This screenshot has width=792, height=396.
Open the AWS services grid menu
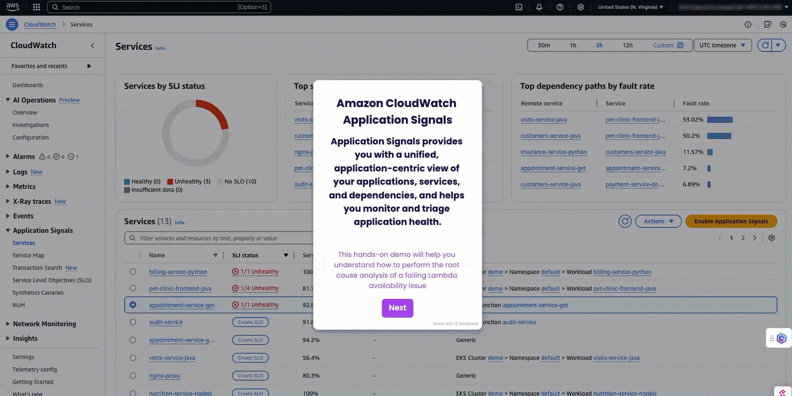37,7
